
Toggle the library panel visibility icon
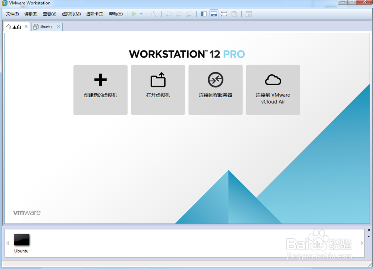click(x=203, y=14)
